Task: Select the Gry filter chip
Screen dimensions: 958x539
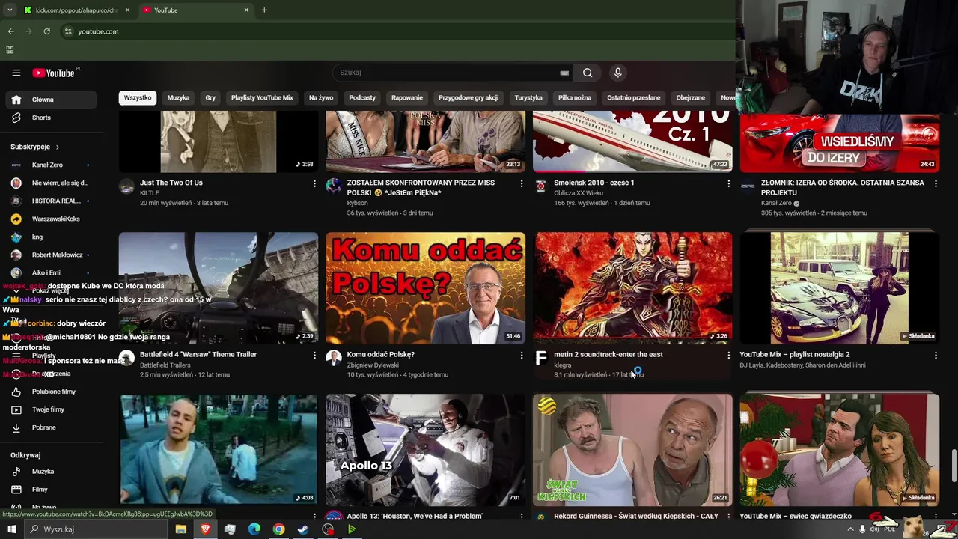Action: [210, 97]
